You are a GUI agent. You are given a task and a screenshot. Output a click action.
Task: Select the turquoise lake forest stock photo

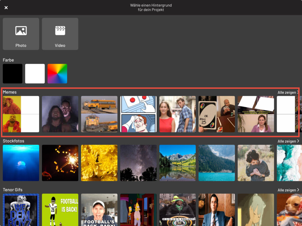coord(217,163)
